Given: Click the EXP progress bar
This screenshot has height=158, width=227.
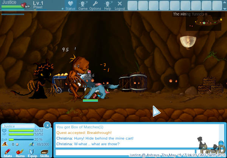Looking at the screenshot, I should tap(21, 139).
